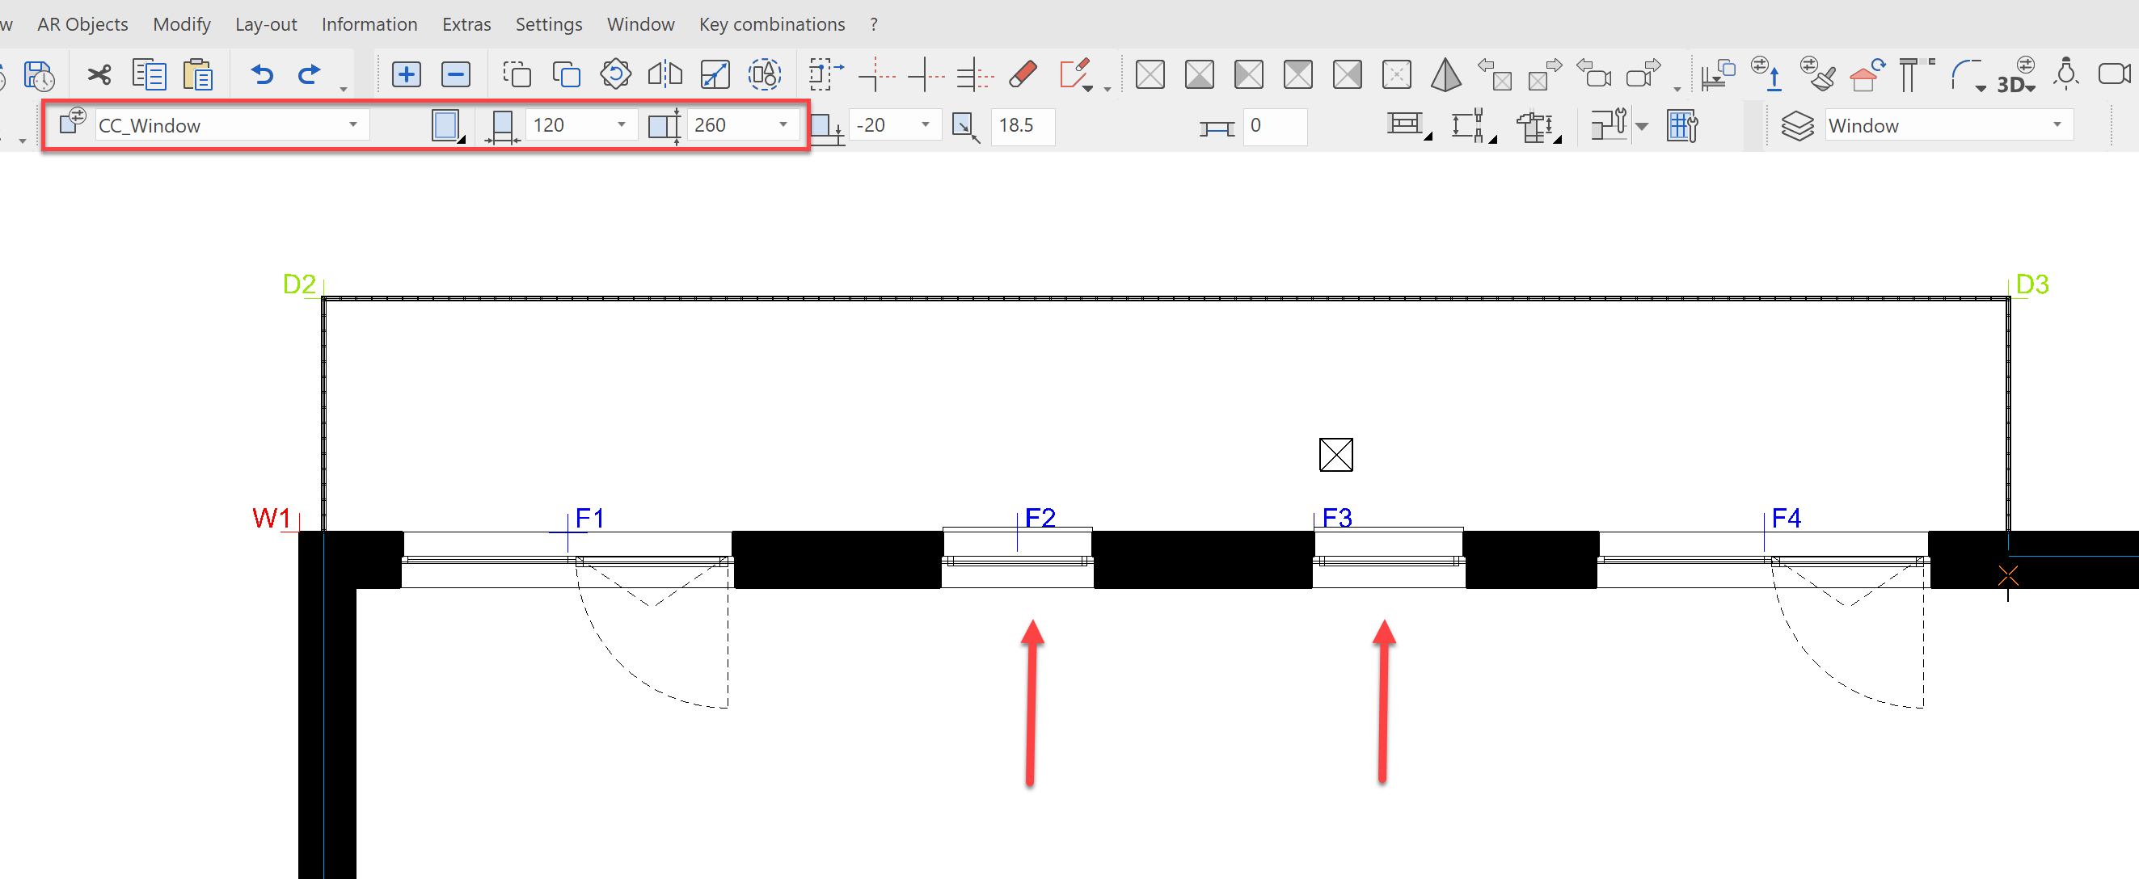Select the Move element tool

click(517, 74)
